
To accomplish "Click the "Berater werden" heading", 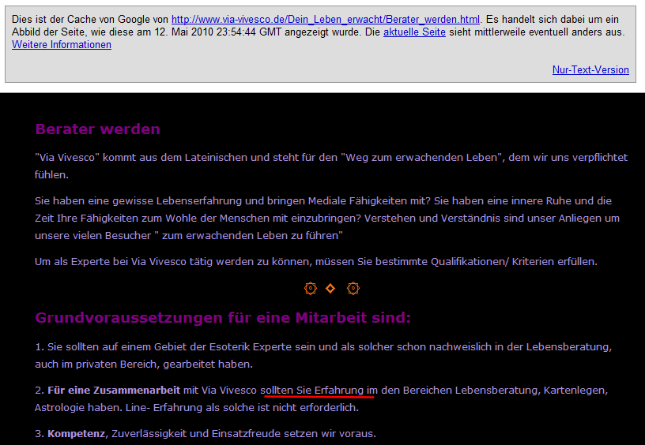I will pyautogui.click(x=97, y=129).
